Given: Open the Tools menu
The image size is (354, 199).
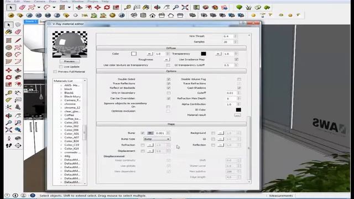Looking at the screenshot, I should click(64, 1).
